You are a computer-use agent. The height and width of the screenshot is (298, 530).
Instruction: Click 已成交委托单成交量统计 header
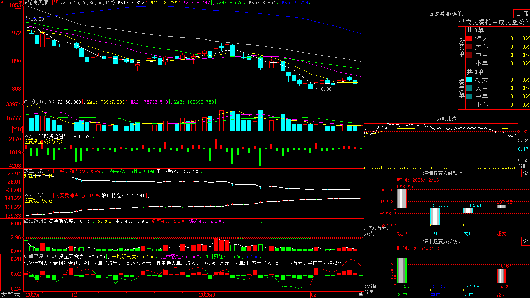tap(494, 22)
